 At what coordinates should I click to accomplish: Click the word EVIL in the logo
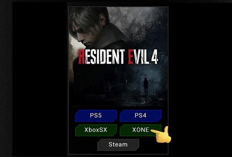[x=138, y=57]
